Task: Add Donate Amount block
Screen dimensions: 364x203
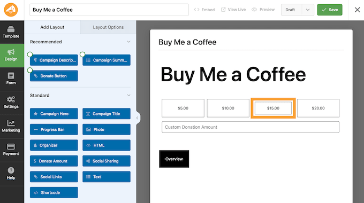Action: click(54, 161)
